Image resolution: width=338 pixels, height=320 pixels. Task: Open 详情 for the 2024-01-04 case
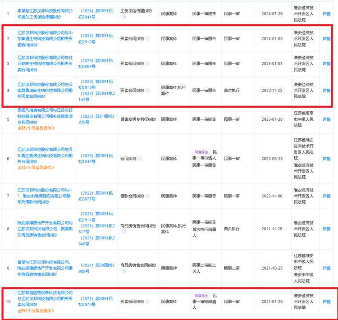tap(326, 64)
